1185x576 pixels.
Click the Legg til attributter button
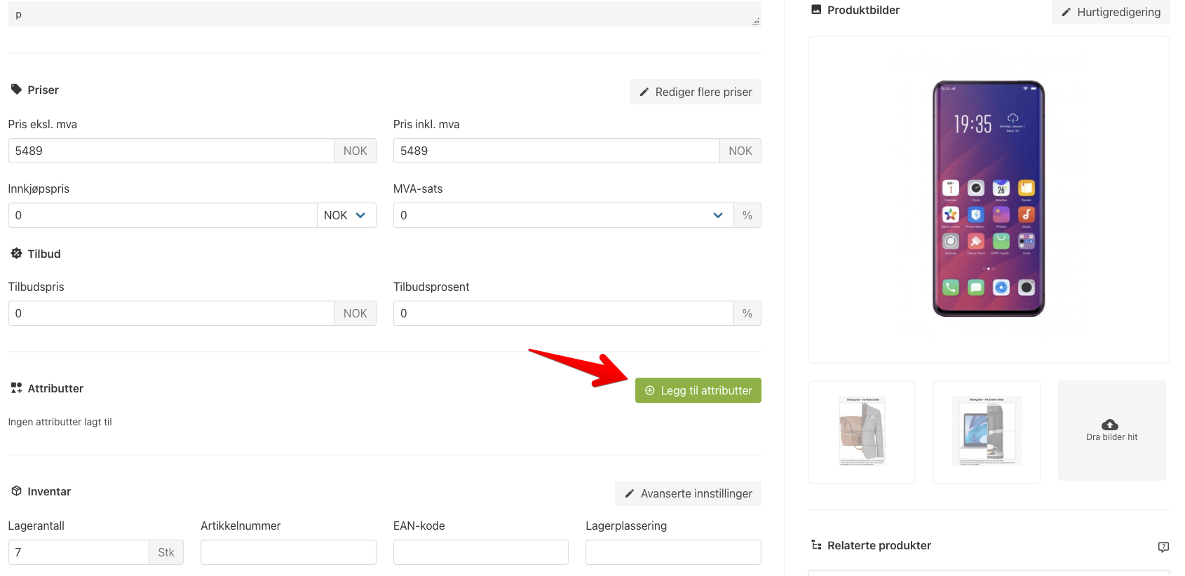698,390
